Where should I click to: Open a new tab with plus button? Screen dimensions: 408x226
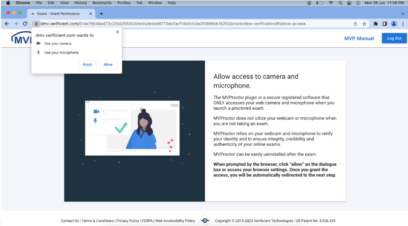(101, 14)
